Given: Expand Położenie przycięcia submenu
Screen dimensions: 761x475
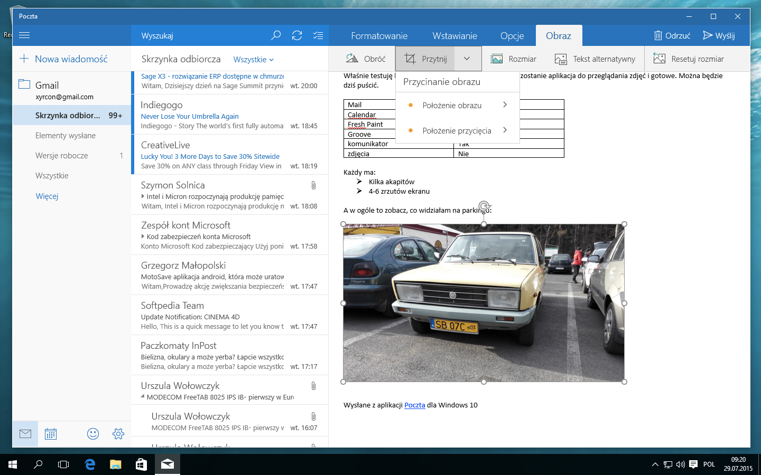Looking at the screenshot, I should coord(458,130).
